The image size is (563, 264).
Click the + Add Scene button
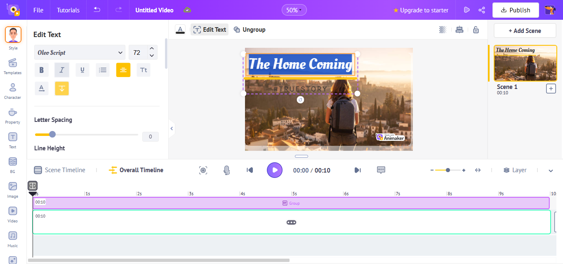pyautogui.click(x=525, y=30)
